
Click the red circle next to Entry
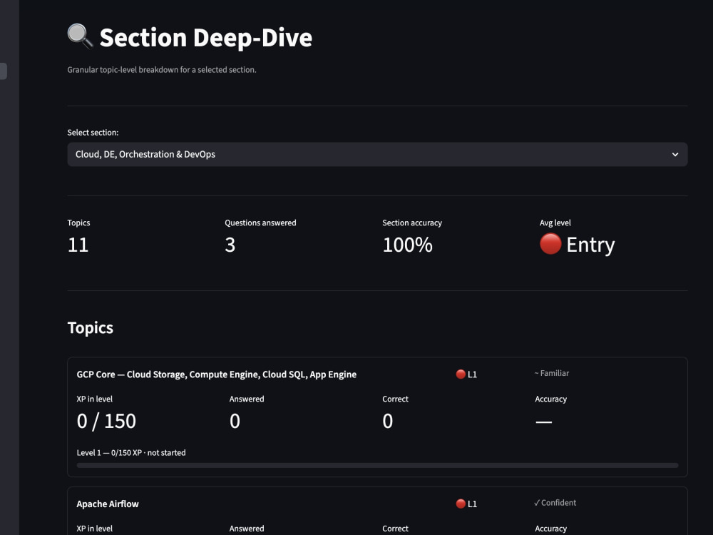[550, 244]
